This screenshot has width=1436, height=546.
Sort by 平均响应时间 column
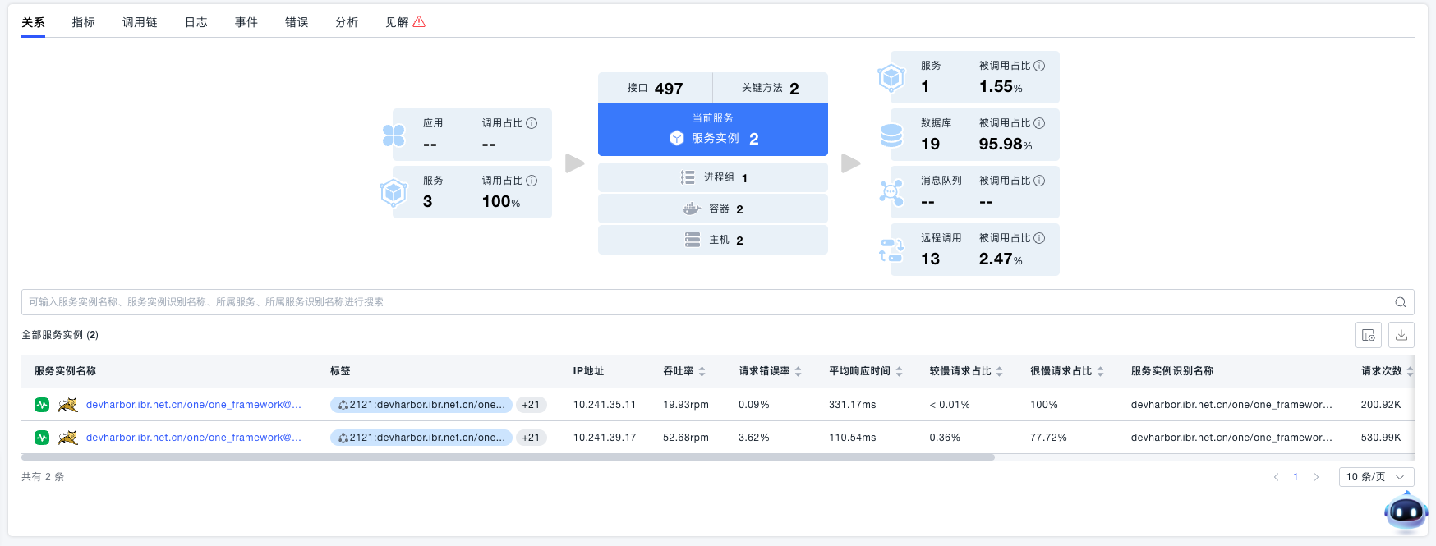click(899, 372)
